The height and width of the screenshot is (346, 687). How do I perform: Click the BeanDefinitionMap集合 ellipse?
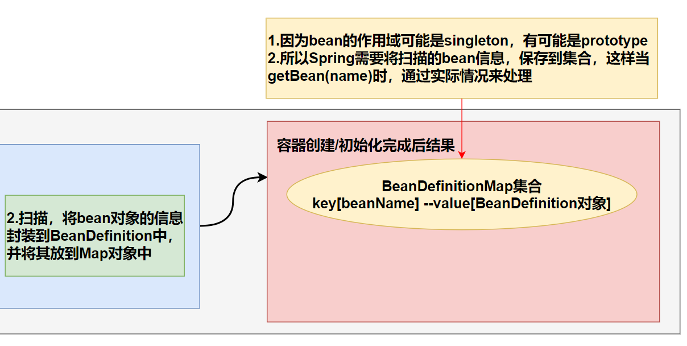coord(461,194)
